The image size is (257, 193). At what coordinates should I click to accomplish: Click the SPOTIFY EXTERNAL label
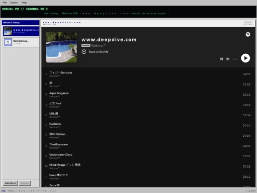(x=248, y=23)
